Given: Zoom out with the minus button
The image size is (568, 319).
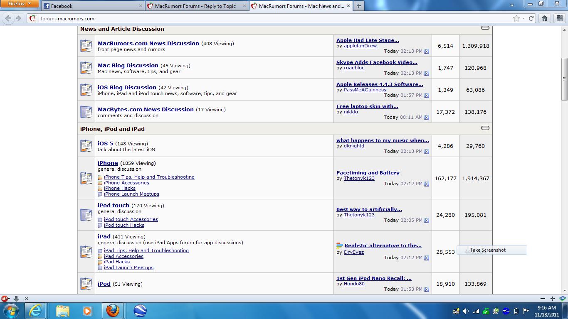Looking at the screenshot, I should [x=542, y=299].
